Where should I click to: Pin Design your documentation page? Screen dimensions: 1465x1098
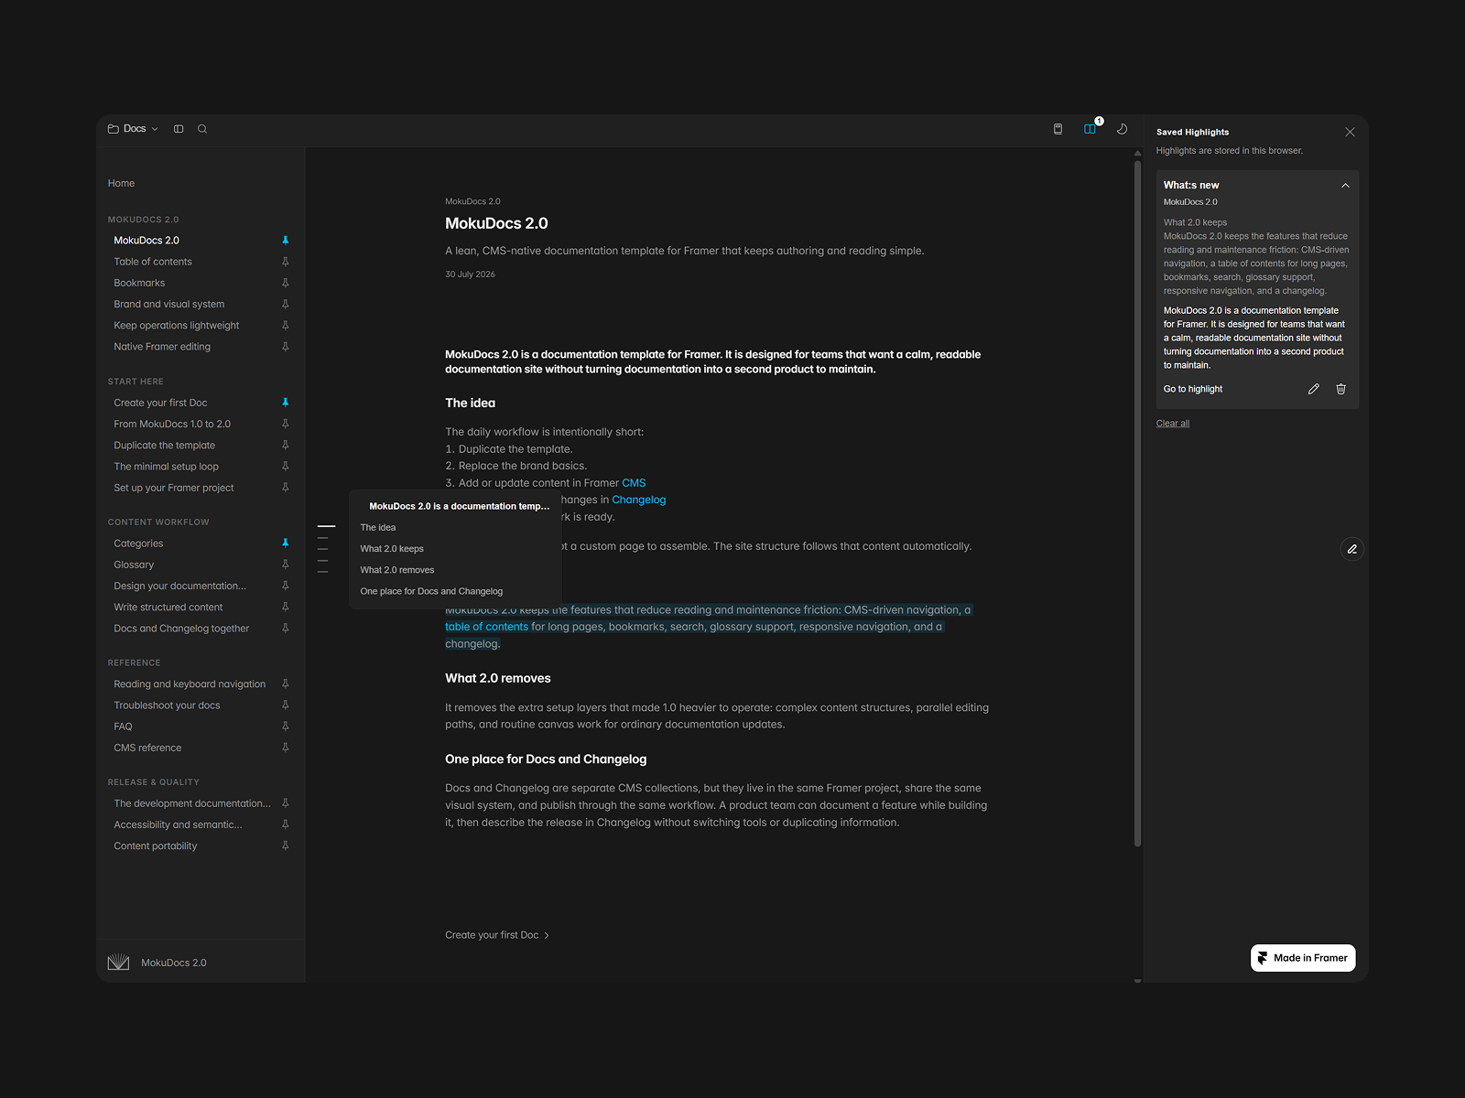285,586
